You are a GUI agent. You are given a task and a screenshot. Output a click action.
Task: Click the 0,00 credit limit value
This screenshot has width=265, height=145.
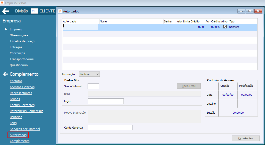(x=201, y=27)
